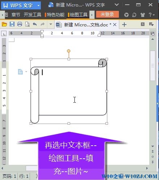Click the 页码: 1 status bar entry
This screenshot has width=159, height=180.
[x=9, y=176]
